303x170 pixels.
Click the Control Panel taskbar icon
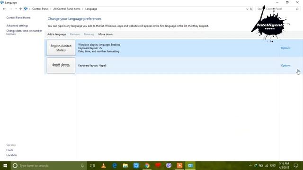(x=190, y=166)
